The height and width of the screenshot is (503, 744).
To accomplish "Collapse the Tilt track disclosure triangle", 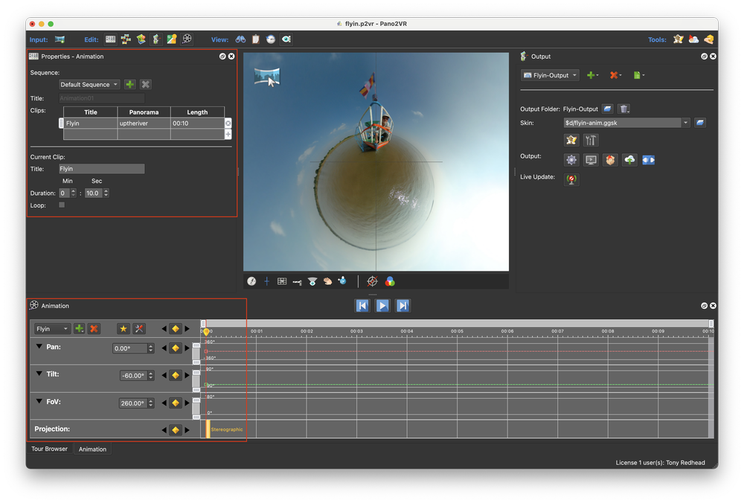I will pyautogui.click(x=39, y=374).
